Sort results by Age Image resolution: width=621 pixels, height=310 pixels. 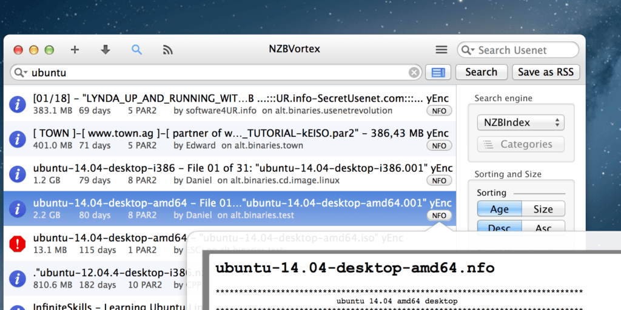[x=499, y=209]
